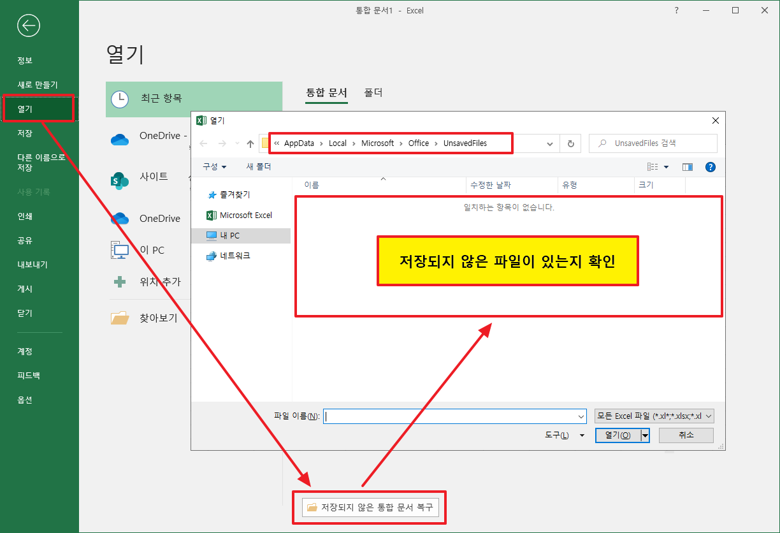Open recent locations dropdown chevron
The width and height of the screenshot is (780, 533).
[x=237, y=143]
